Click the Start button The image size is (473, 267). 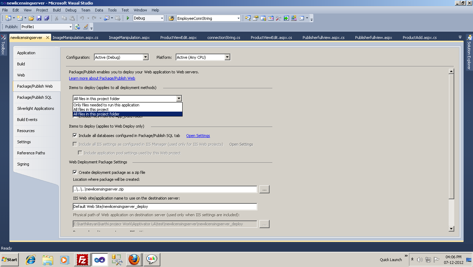pos(9,260)
